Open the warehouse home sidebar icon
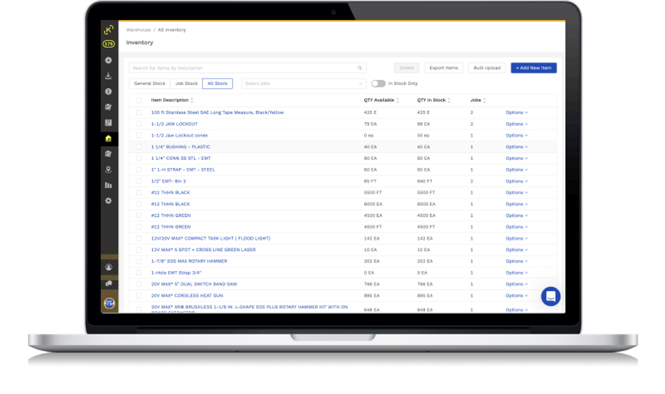The height and width of the screenshot is (394, 665). tap(108, 138)
